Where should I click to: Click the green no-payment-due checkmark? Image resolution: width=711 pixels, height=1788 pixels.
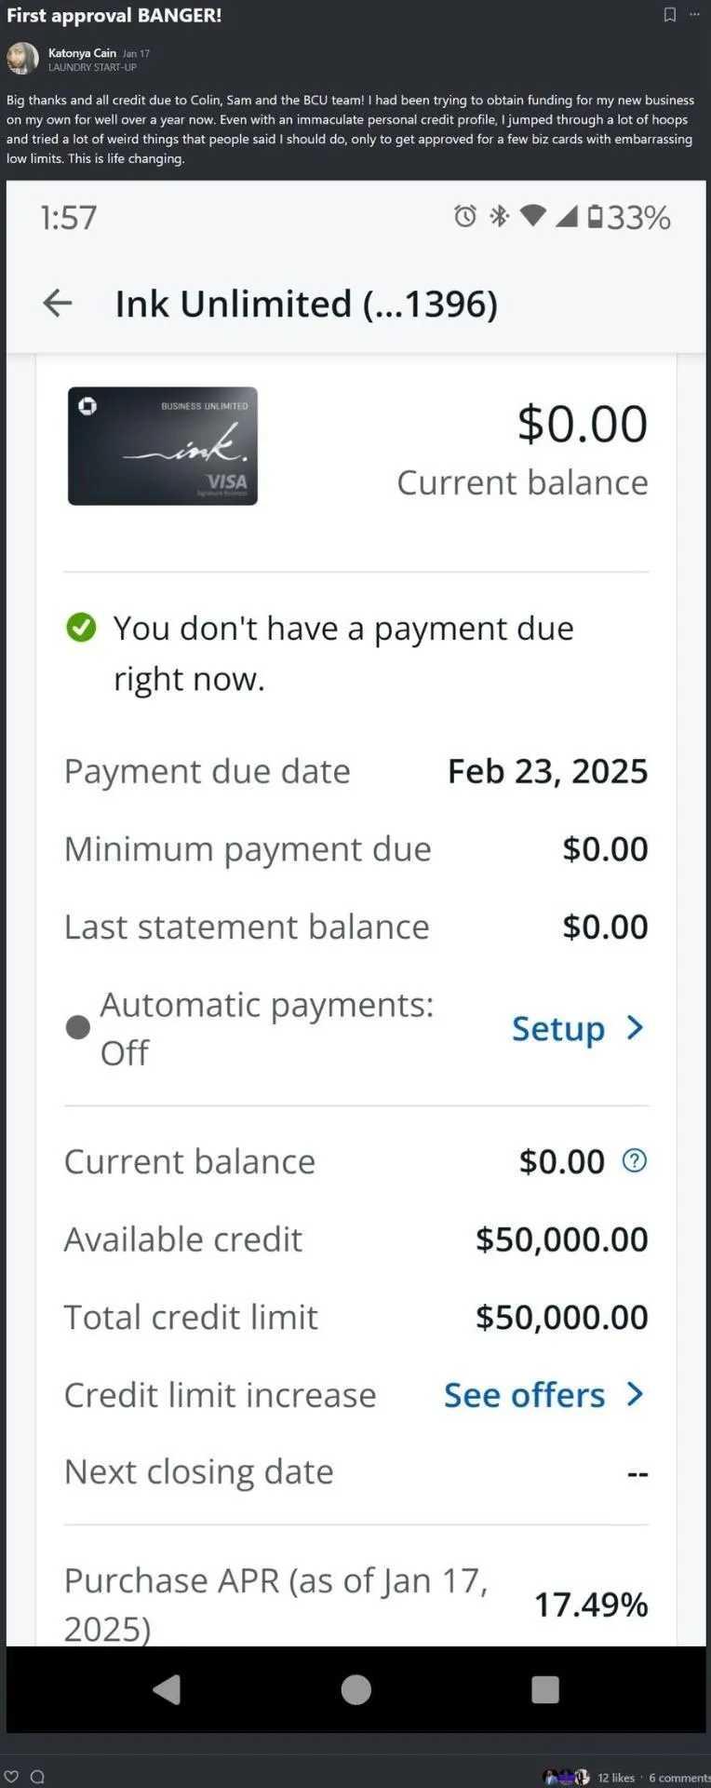click(81, 628)
